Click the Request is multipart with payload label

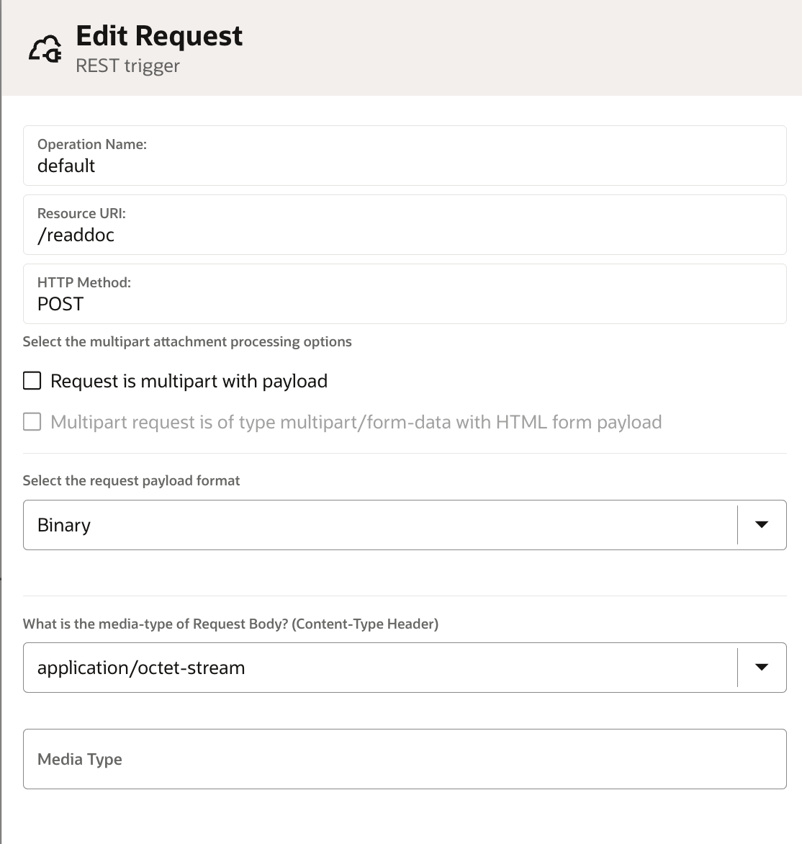click(189, 381)
